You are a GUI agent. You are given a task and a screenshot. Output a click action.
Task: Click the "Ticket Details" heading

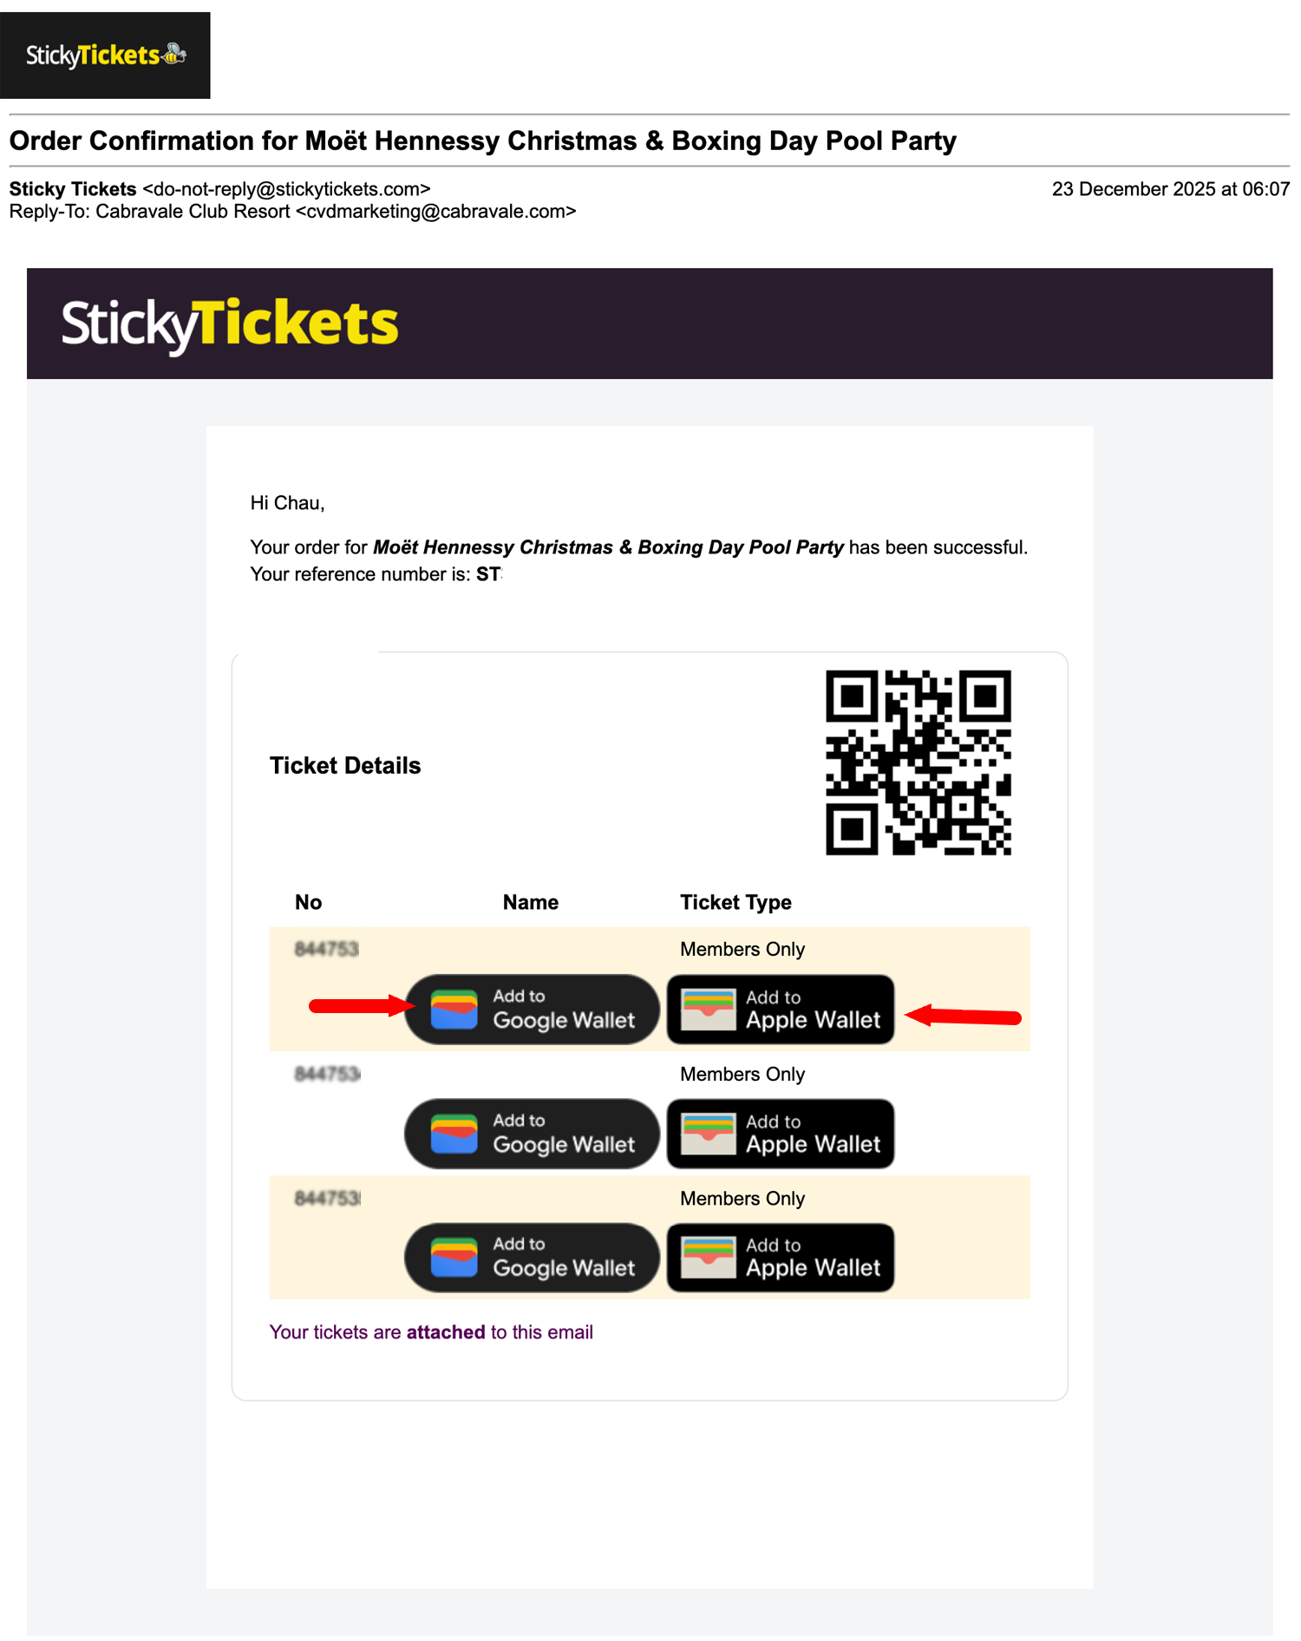(345, 765)
